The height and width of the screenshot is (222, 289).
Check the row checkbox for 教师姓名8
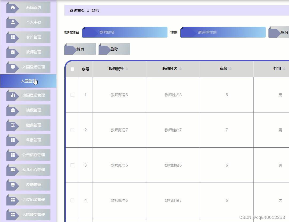(x=72, y=95)
